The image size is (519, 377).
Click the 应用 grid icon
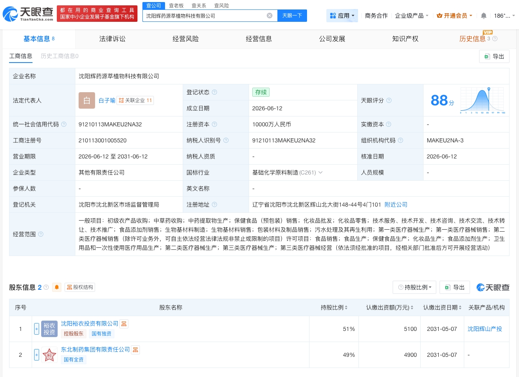(333, 16)
